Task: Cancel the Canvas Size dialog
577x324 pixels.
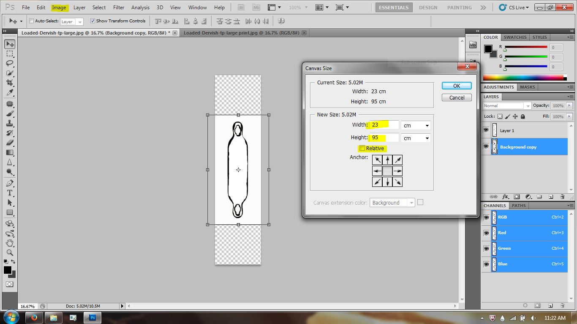Action: (456, 97)
